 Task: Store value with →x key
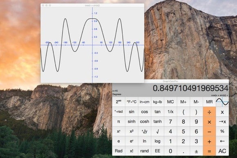click(x=222, y=121)
